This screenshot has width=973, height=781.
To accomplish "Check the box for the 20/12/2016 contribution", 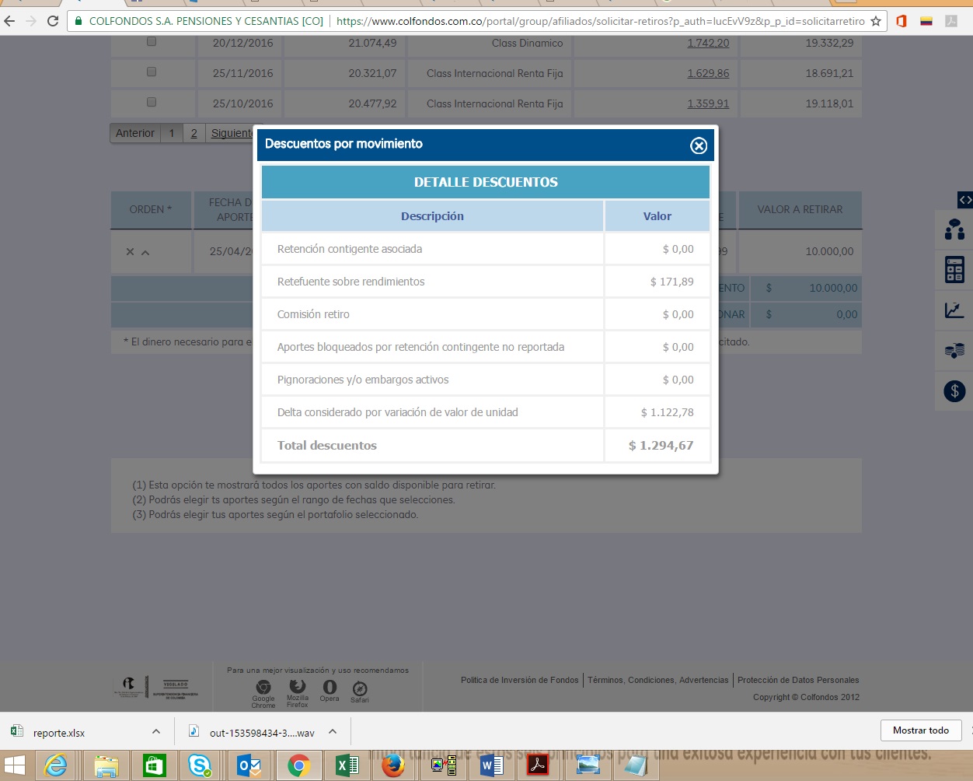I will point(152,42).
